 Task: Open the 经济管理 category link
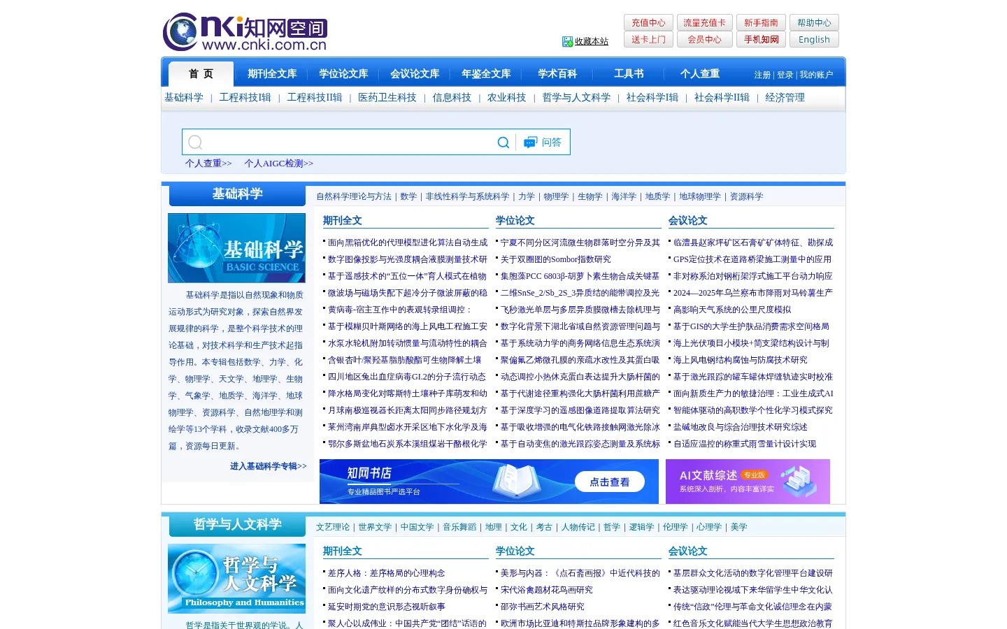[785, 98]
